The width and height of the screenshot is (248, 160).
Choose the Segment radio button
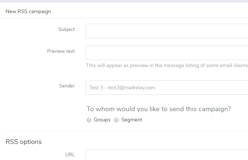tap(116, 120)
